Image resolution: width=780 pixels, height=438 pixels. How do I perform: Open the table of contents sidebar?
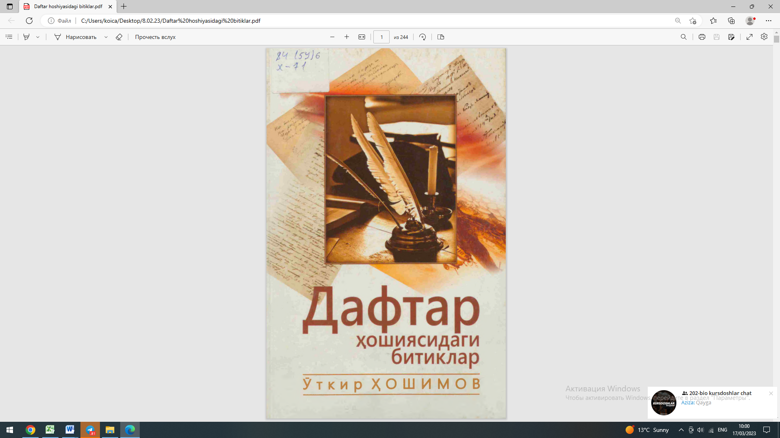[9, 37]
